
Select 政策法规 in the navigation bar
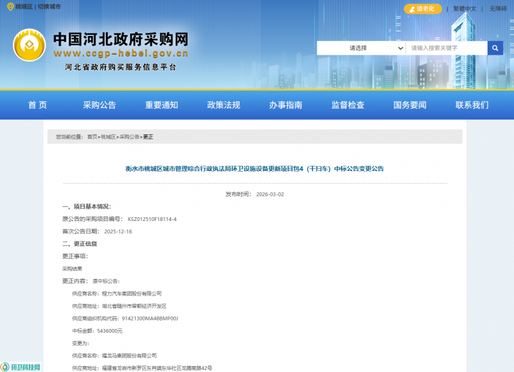[224, 105]
